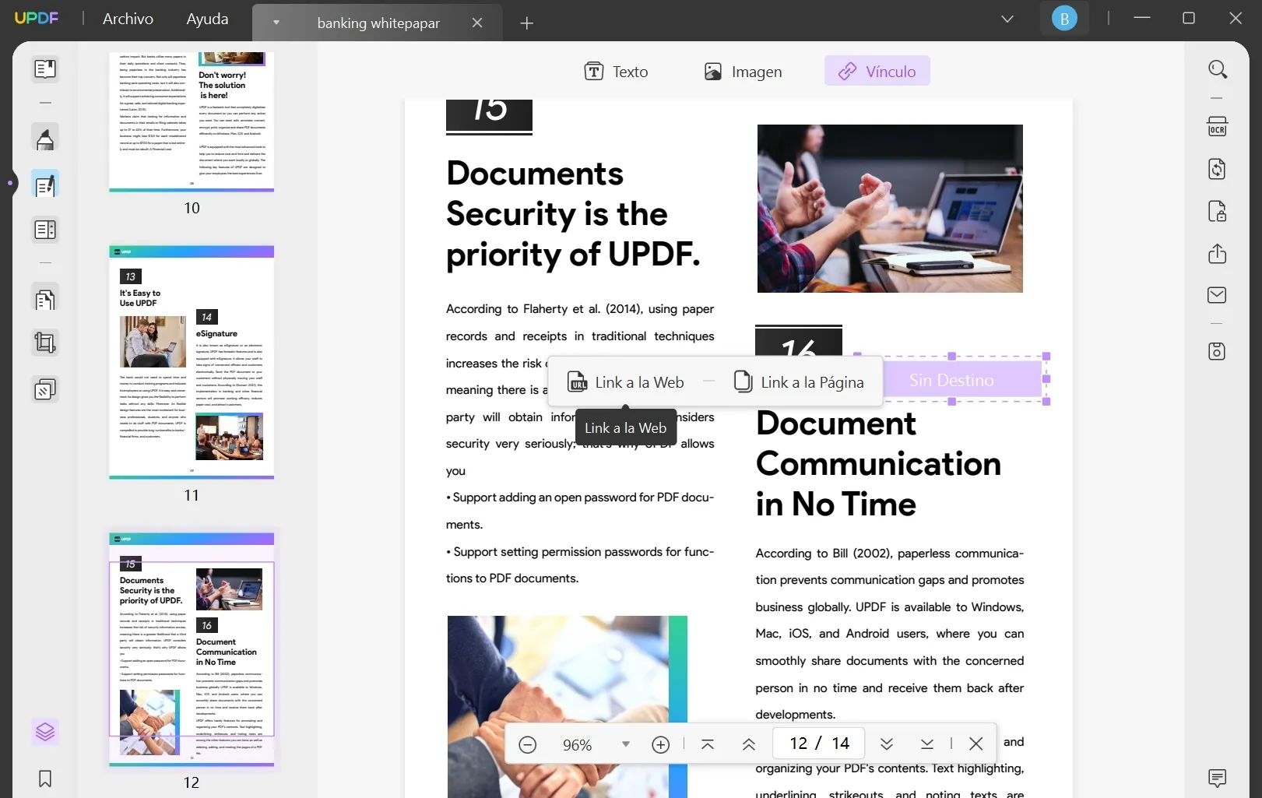The width and height of the screenshot is (1262, 798).
Task: Add a new tab with plus button
Action: pos(527,23)
